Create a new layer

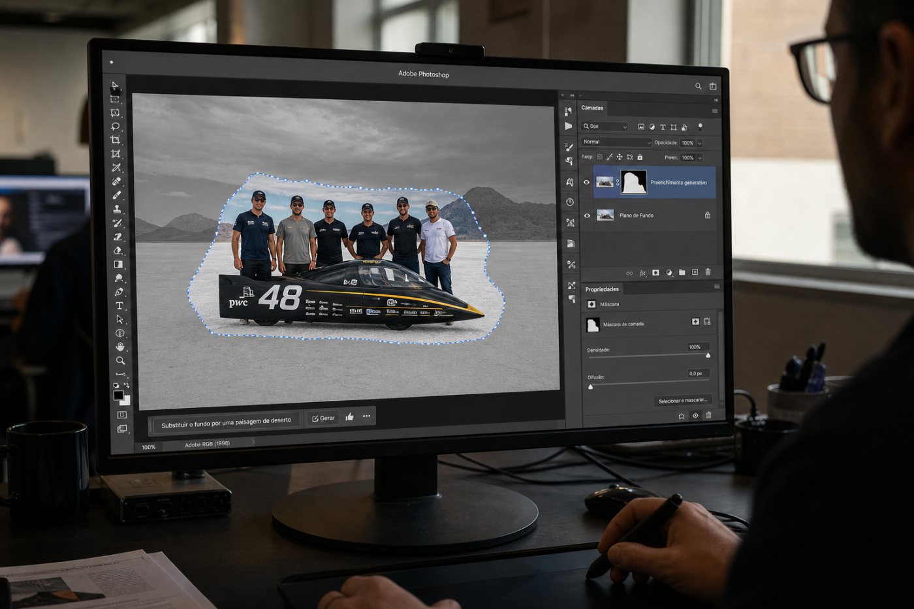pos(695,272)
